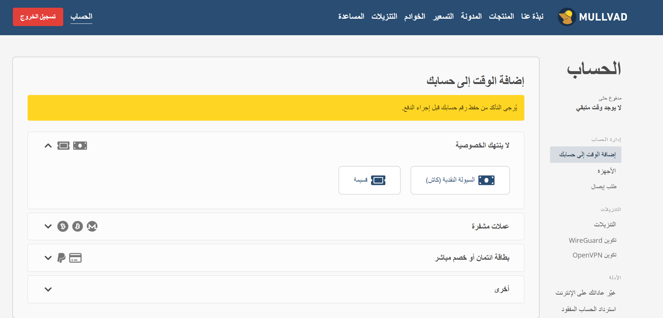Click the cash banknote icon in header row
The height and width of the screenshot is (318, 663).
tap(80, 146)
